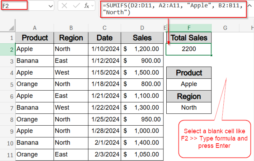
Task: Select column D header
Action: pyautogui.click(x=142, y=28)
